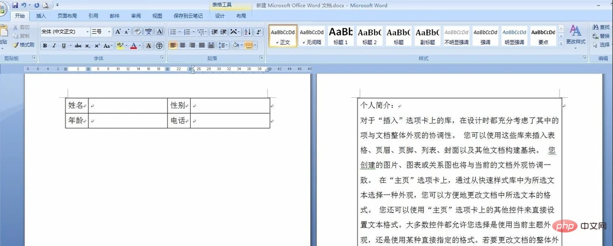The height and width of the screenshot is (246, 613).
Task: Select Distributed alignment
Action: 211,46
